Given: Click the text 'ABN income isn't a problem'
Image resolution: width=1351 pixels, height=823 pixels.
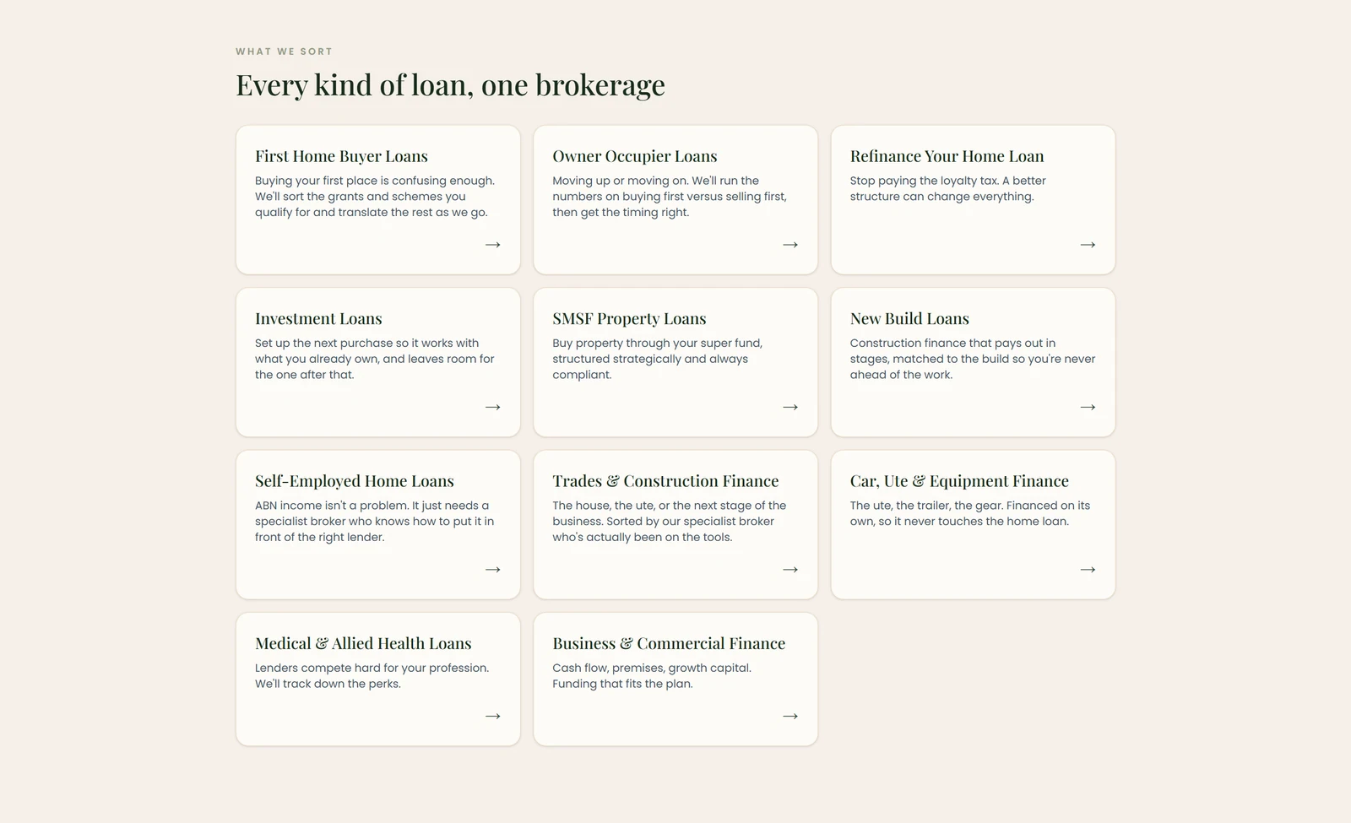Looking at the screenshot, I should point(331,506).
